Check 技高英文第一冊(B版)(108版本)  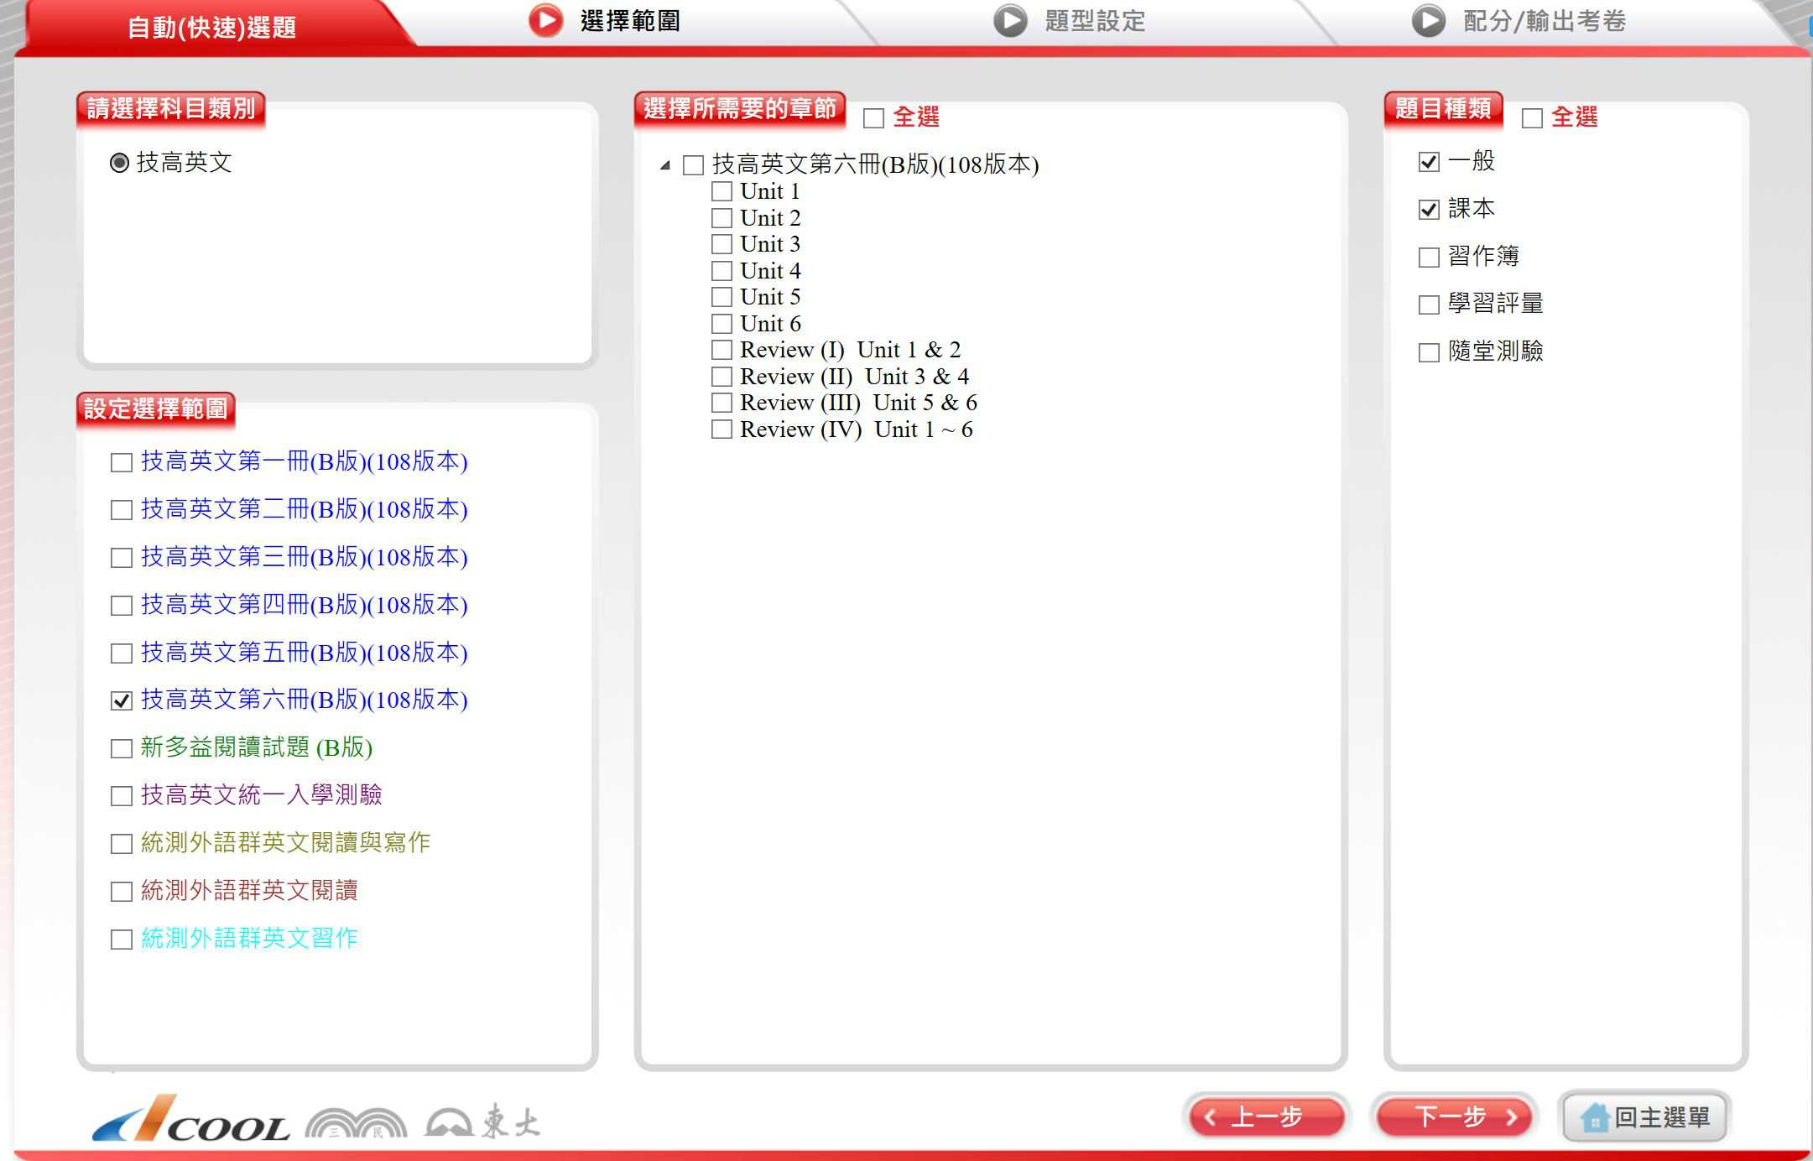pos(122,462)
